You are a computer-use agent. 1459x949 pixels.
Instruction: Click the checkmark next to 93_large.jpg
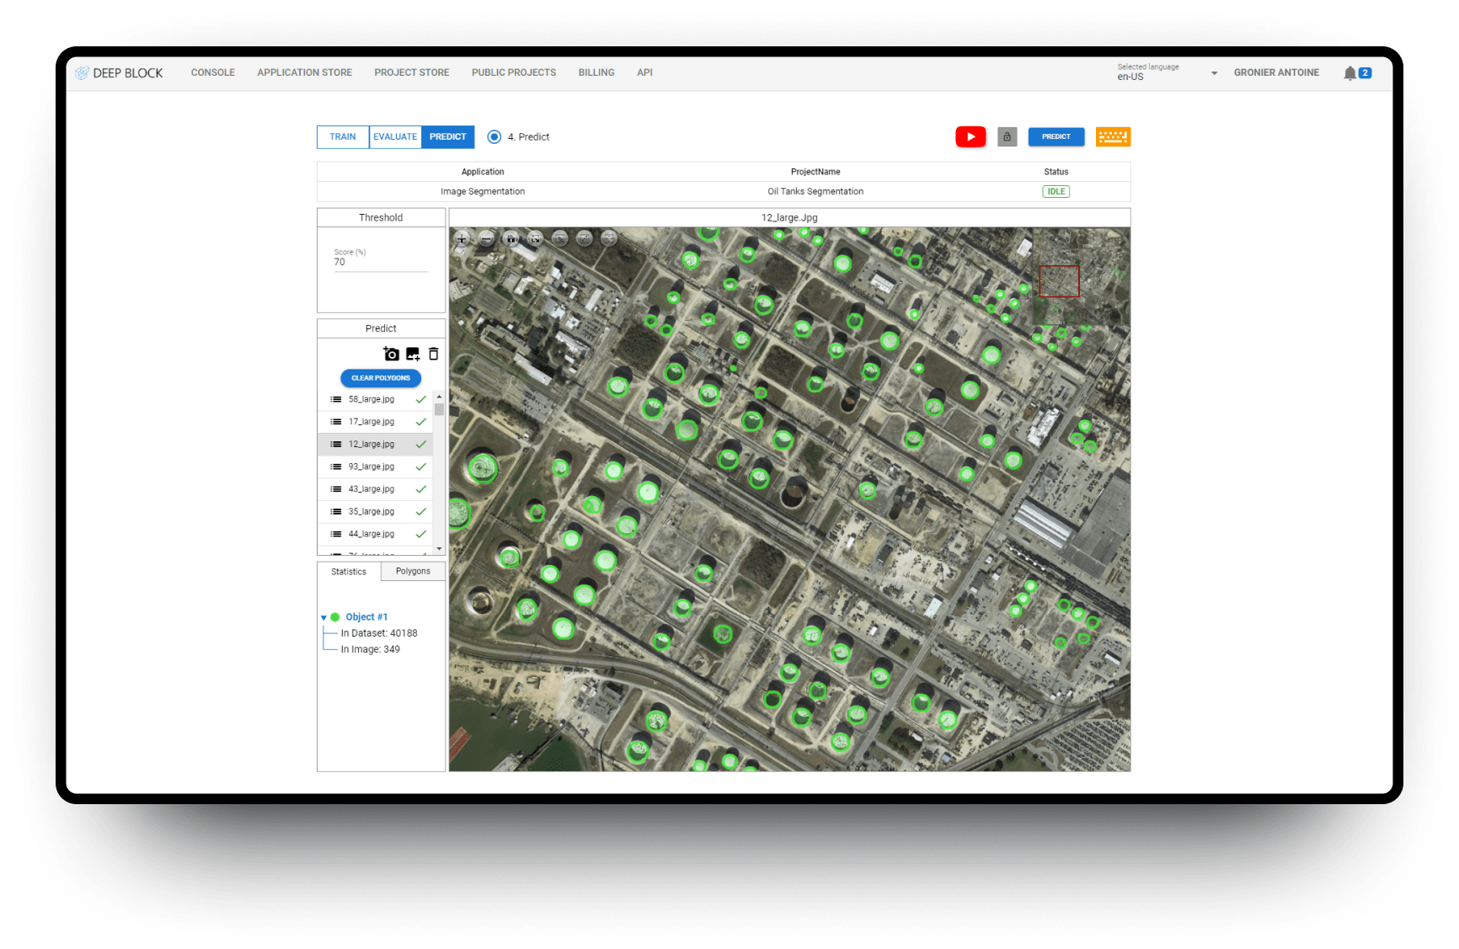(420, 467)
